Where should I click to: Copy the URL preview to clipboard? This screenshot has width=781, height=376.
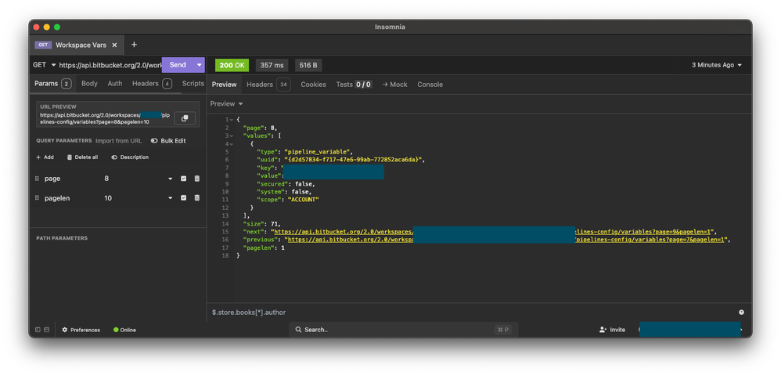pyautogui.click(x=185, y=118)
